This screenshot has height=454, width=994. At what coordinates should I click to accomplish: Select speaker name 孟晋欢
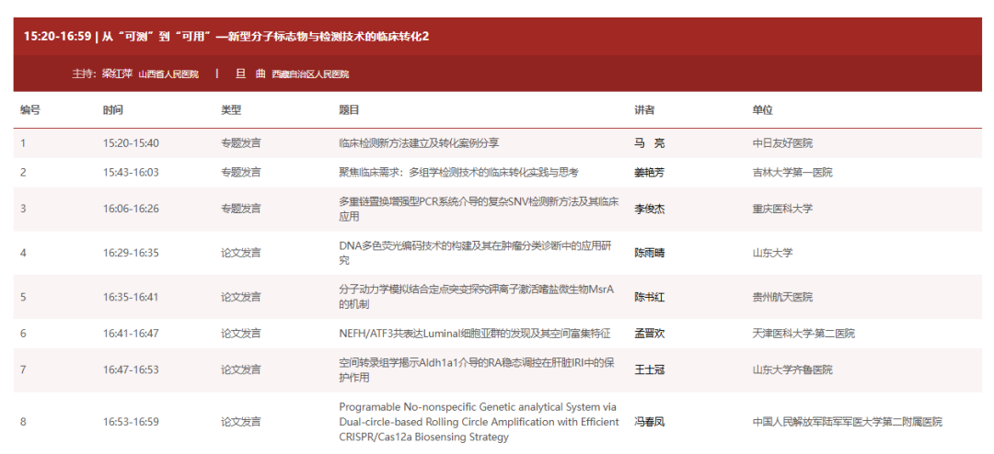[650, 333]
